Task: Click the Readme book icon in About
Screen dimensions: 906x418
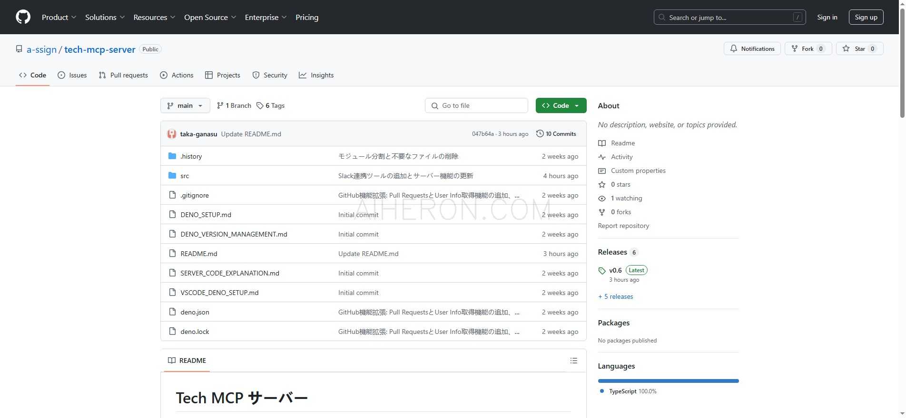Action: pos(602,143)
